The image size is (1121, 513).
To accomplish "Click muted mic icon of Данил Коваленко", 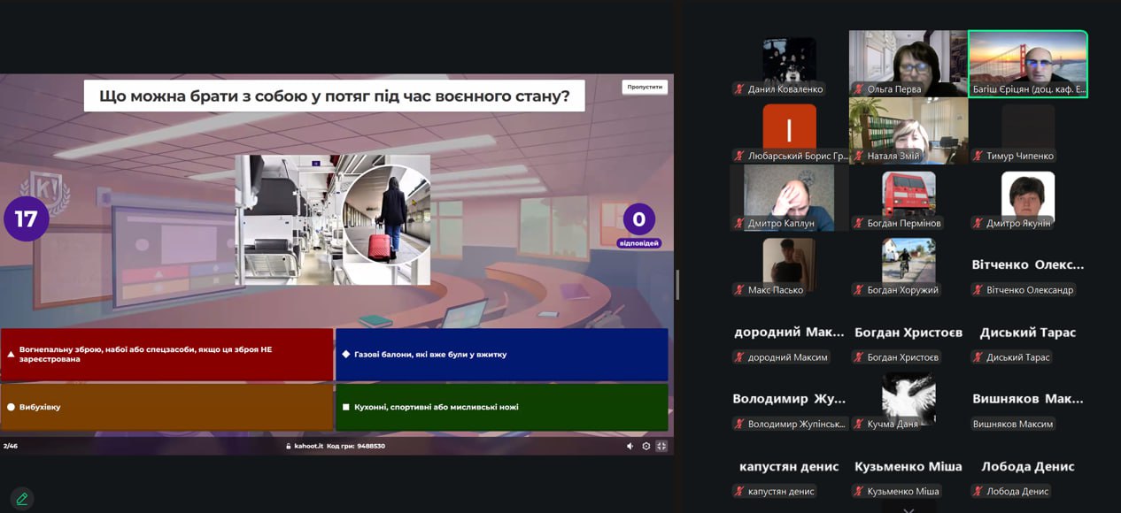I will [738, 89].
